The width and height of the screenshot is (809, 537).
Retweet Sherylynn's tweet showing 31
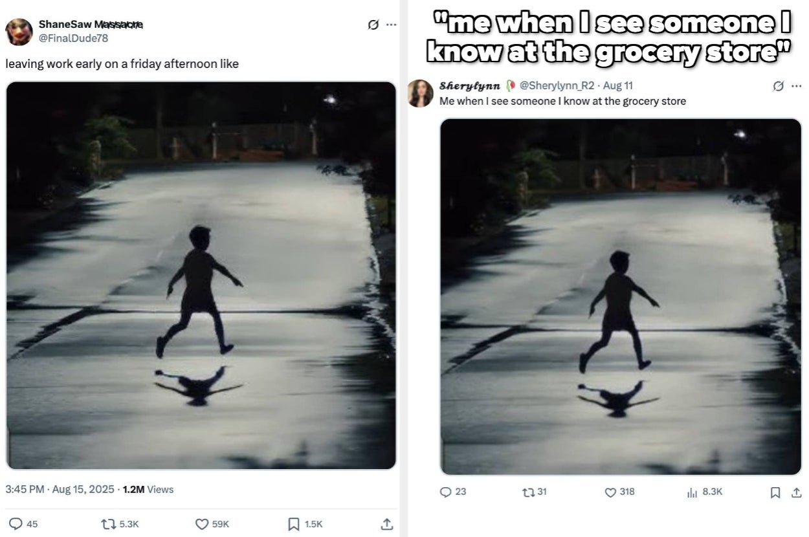pos(527,492)
